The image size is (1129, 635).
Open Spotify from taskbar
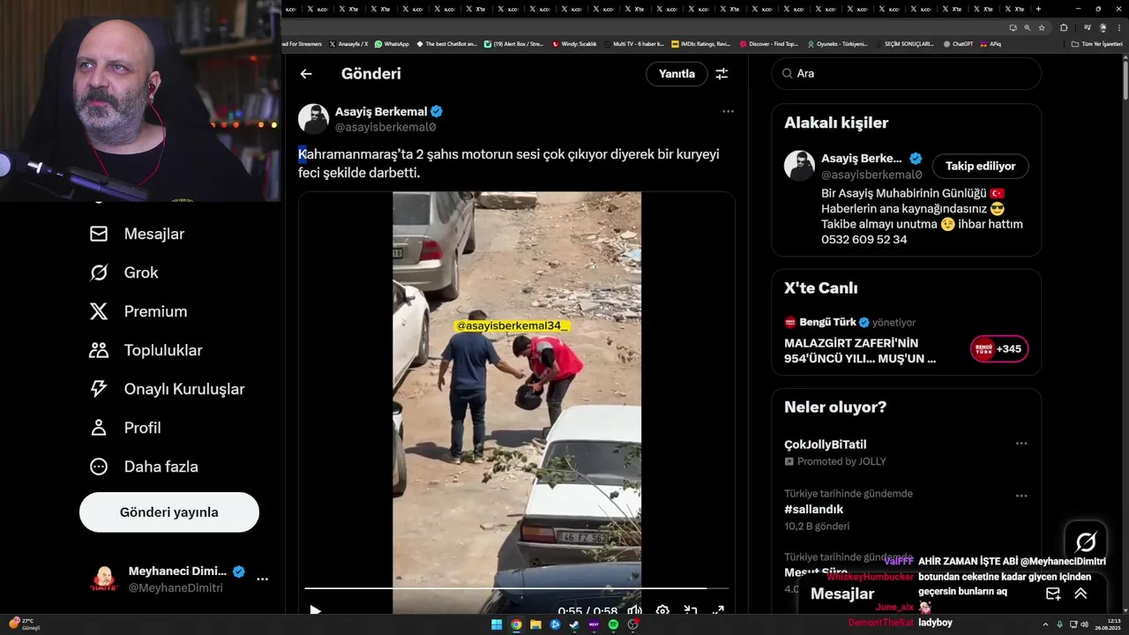[x=613, y=625]
